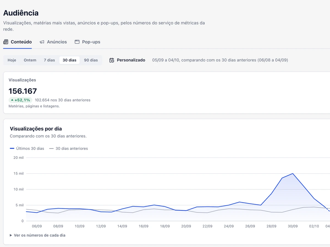Click the Visualizações card label
The width and height of the screenshot is (330, 247).
coord(22,80)
